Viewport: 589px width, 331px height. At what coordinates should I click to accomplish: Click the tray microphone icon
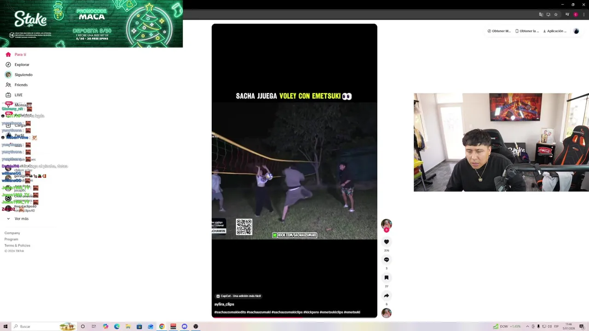click(538, 326)
